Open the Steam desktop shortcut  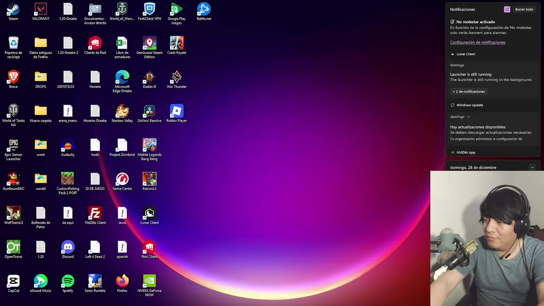coord(13,12)
